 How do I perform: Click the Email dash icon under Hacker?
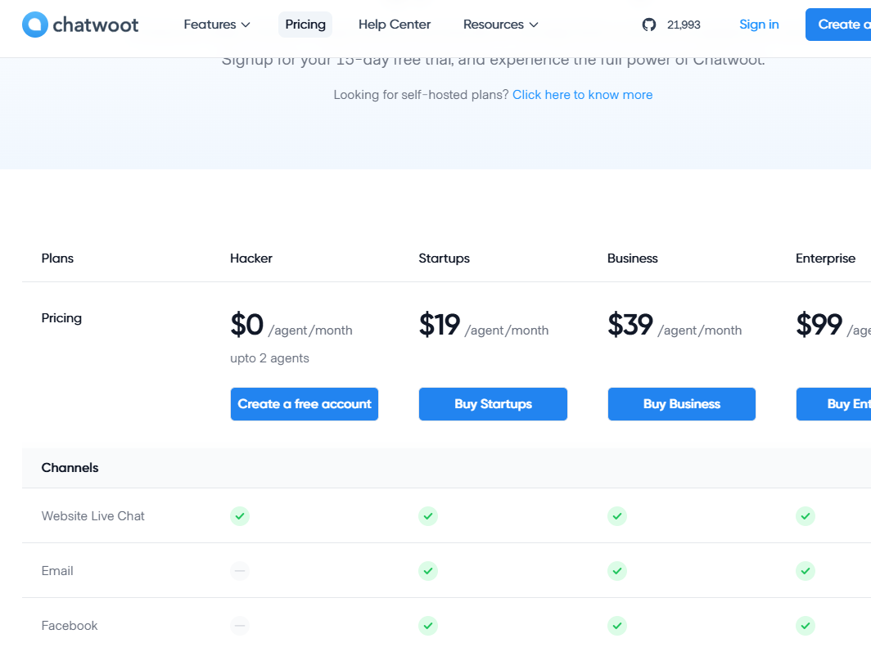tap(239, 570)
